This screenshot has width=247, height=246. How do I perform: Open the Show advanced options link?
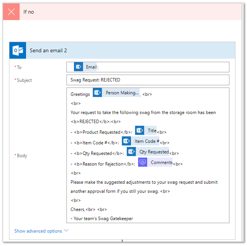(x=38, y=231)
